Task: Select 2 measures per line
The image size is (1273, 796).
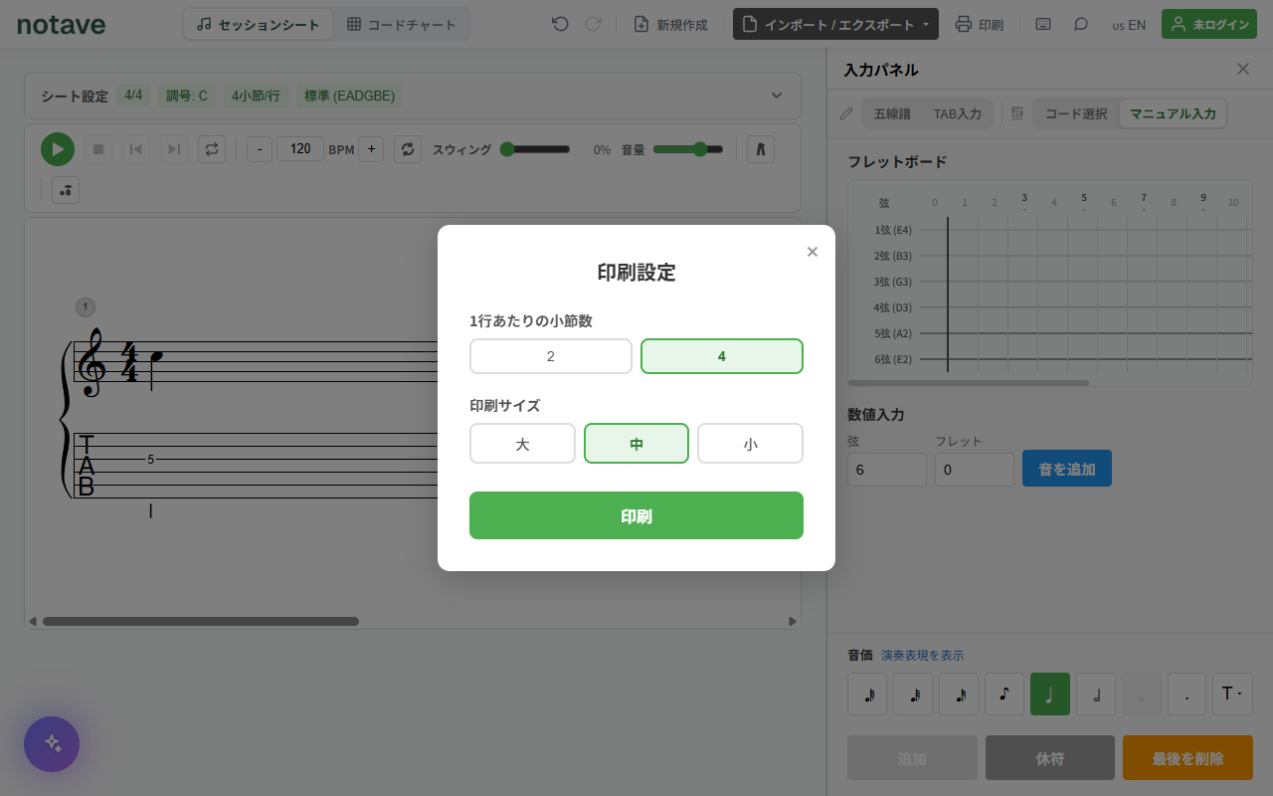Action: pyautogui.click(x=551, y=356)
